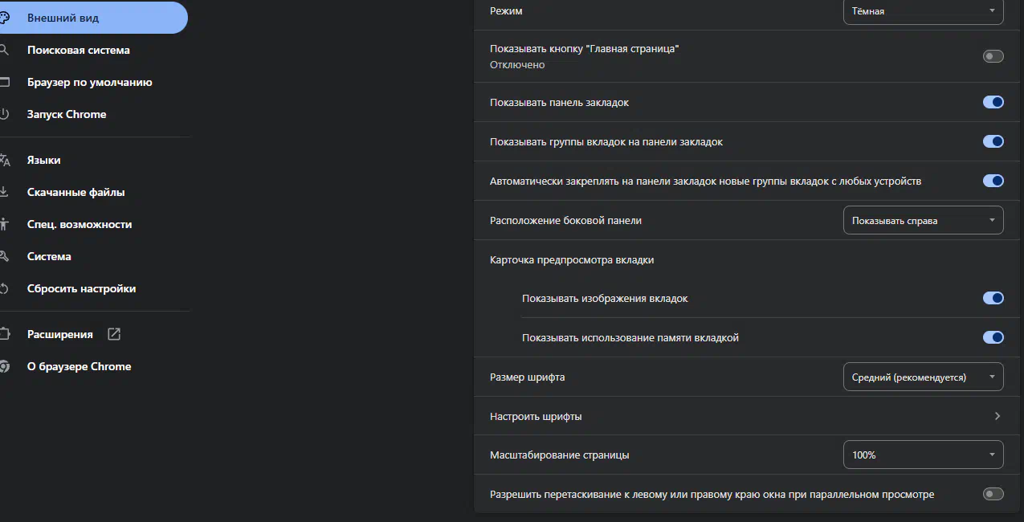Click the accessibility icon for Спец. возможности
The image size is (1024, 522).
pyautogui.click(x=5, y=224)
